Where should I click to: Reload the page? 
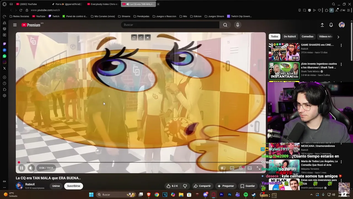pos(21,10)
